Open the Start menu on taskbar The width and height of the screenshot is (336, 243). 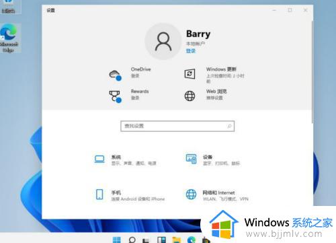click(x=117, y=240)
